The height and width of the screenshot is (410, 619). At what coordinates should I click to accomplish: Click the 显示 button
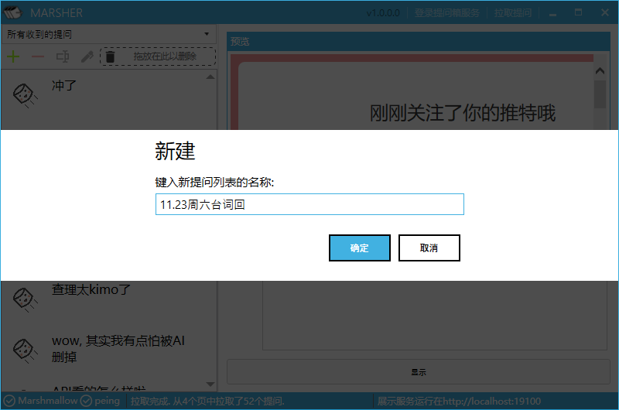pyautogui.click(x=419, y=372)
